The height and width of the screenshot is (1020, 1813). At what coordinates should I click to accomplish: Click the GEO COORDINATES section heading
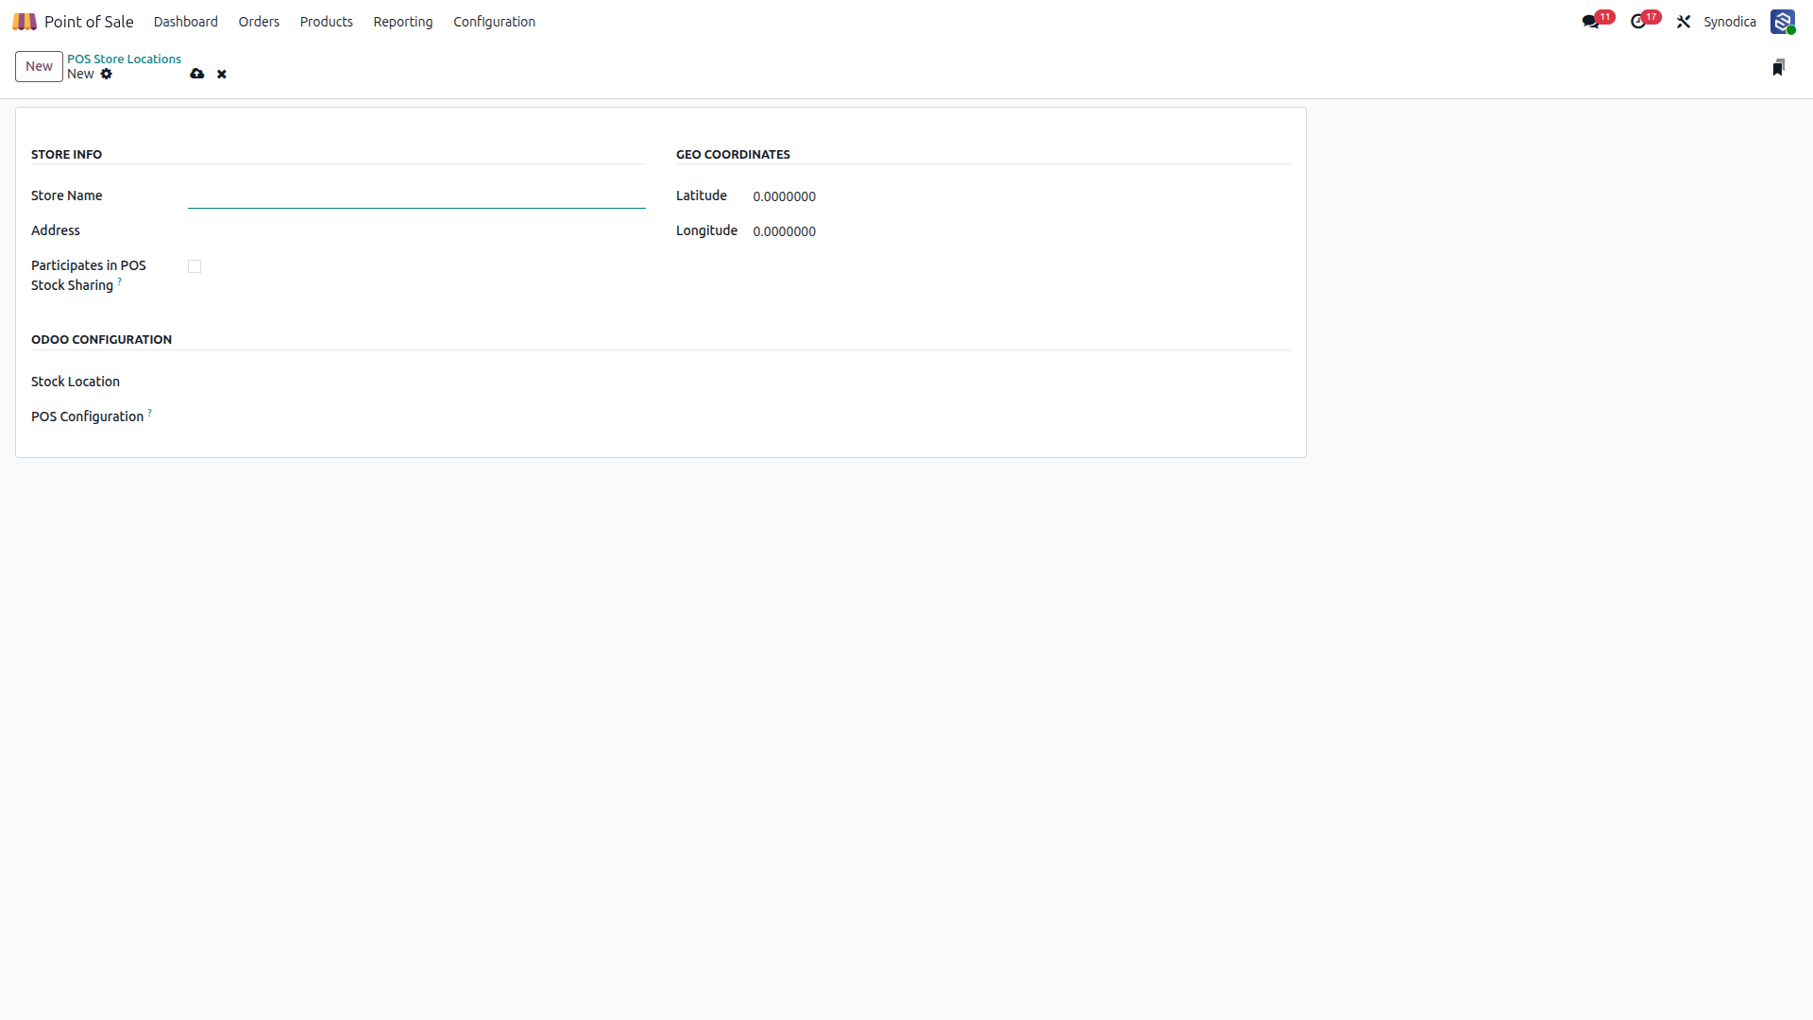click(733, 154)
